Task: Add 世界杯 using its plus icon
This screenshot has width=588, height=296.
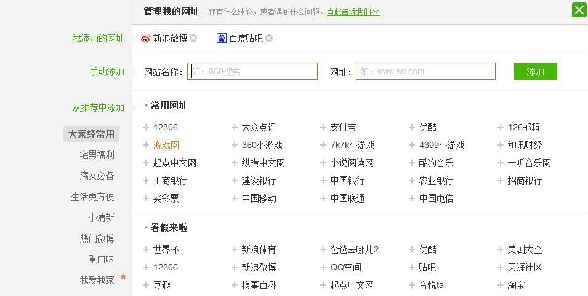Action: coord(146,249)
